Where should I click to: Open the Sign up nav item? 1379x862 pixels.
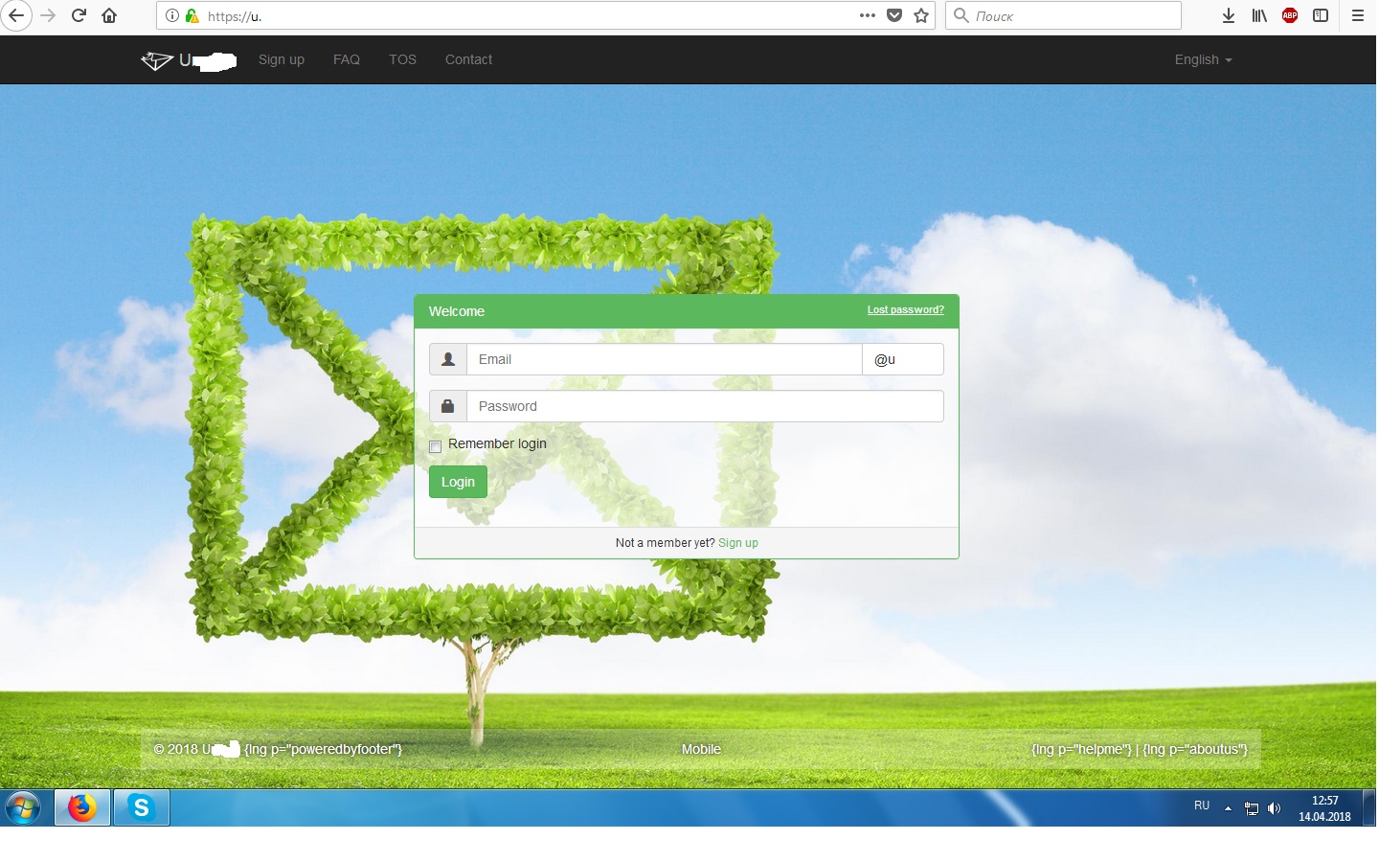click(282, 59)
